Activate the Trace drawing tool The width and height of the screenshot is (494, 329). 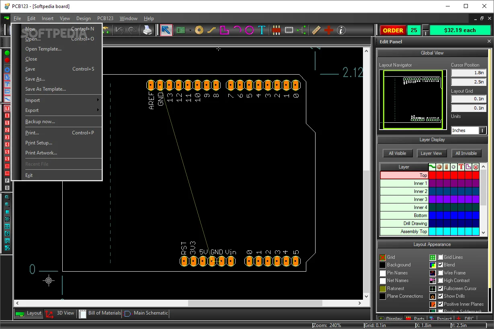click(211, 30)
